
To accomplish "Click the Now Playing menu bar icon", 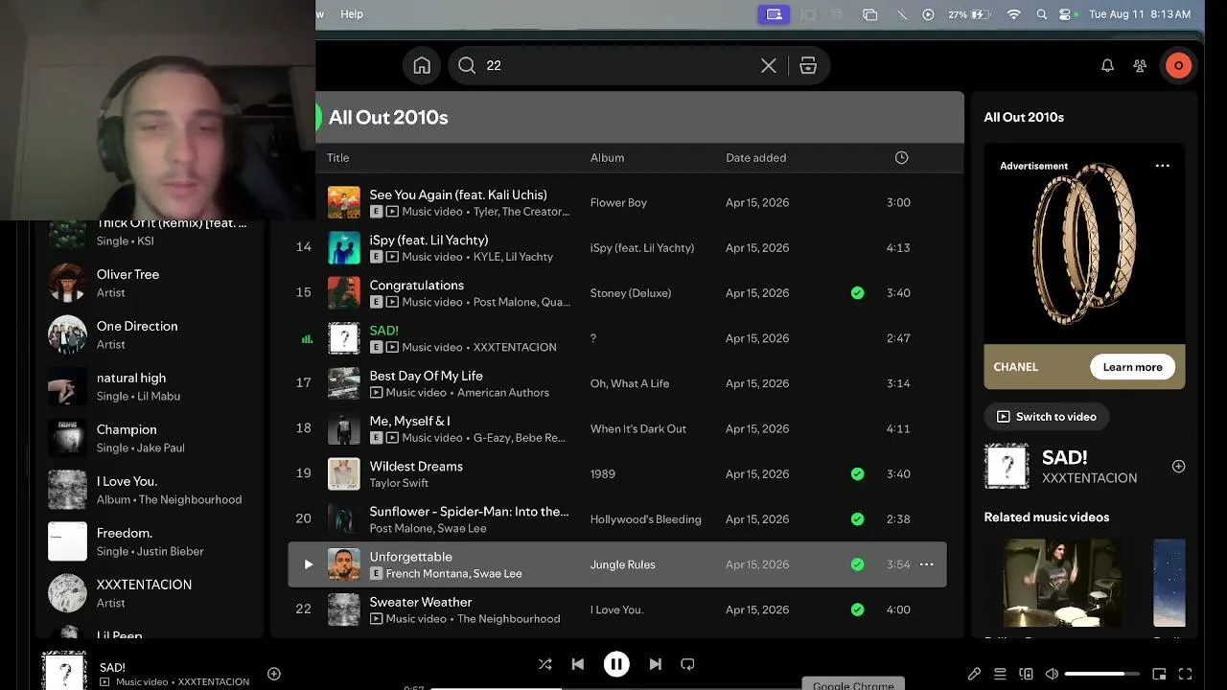I will 928,14.
